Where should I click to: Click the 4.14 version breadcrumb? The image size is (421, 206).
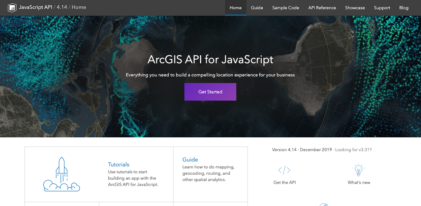(62, 7)
